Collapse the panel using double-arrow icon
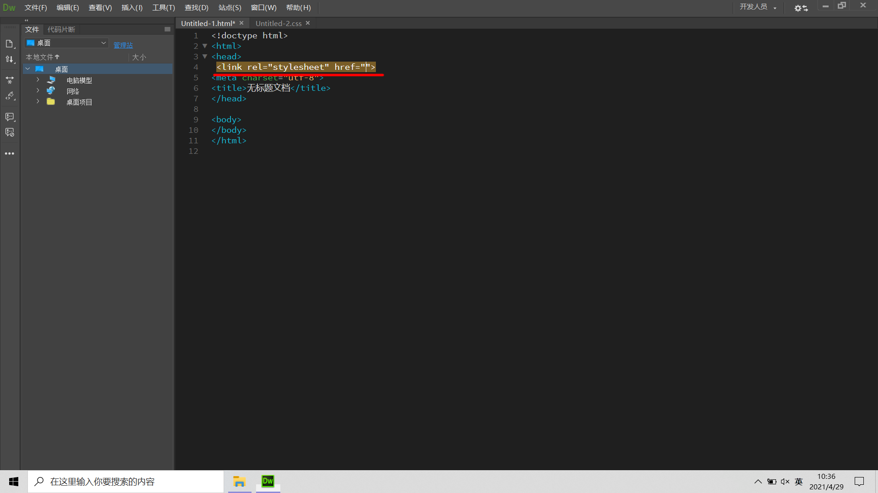Viewport: 878px width, 493px height. pyautogui.click(x=27, y=20)
